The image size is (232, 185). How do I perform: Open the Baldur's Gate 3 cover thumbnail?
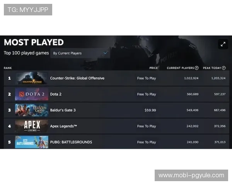(x=32, y=110)
